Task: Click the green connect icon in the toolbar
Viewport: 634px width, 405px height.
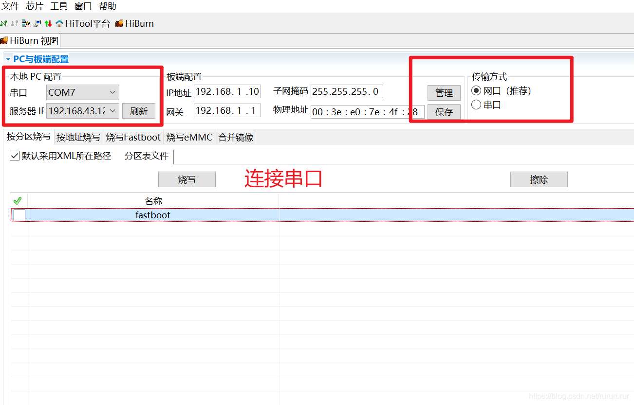Action: tap(4, 23)
